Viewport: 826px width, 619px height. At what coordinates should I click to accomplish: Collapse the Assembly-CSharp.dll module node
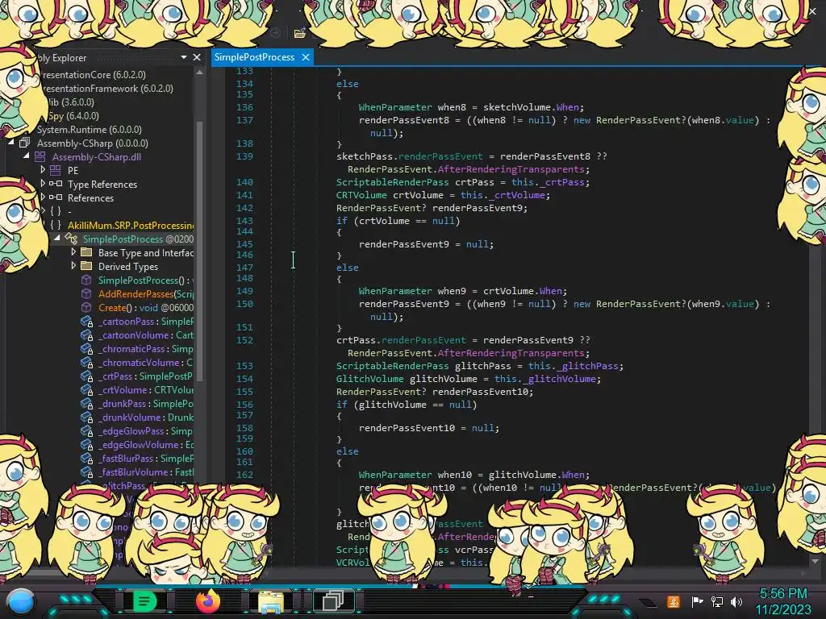(x=26, y=156)
